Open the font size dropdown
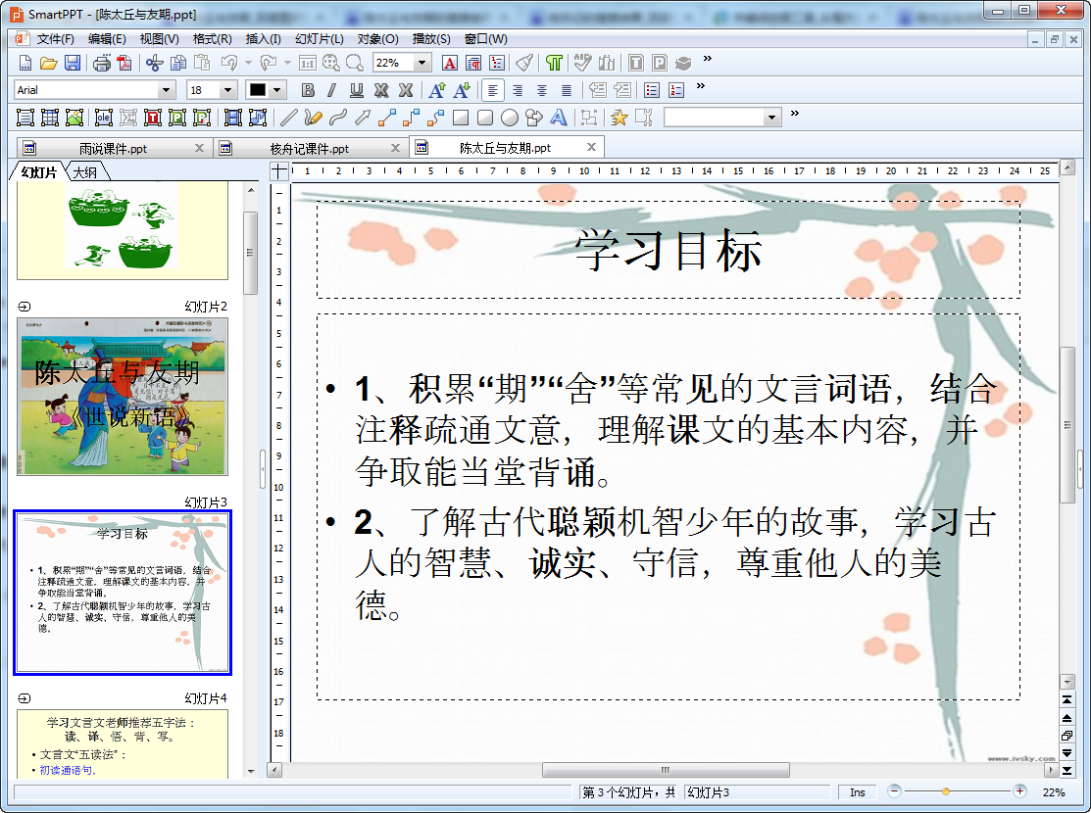The width and height of the screenshot is (1091, 813). coord(228,90)
